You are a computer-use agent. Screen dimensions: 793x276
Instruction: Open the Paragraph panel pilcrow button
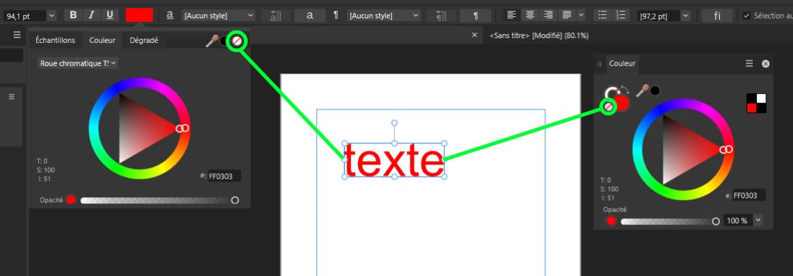pyautogui.click(x=475, y=16)
